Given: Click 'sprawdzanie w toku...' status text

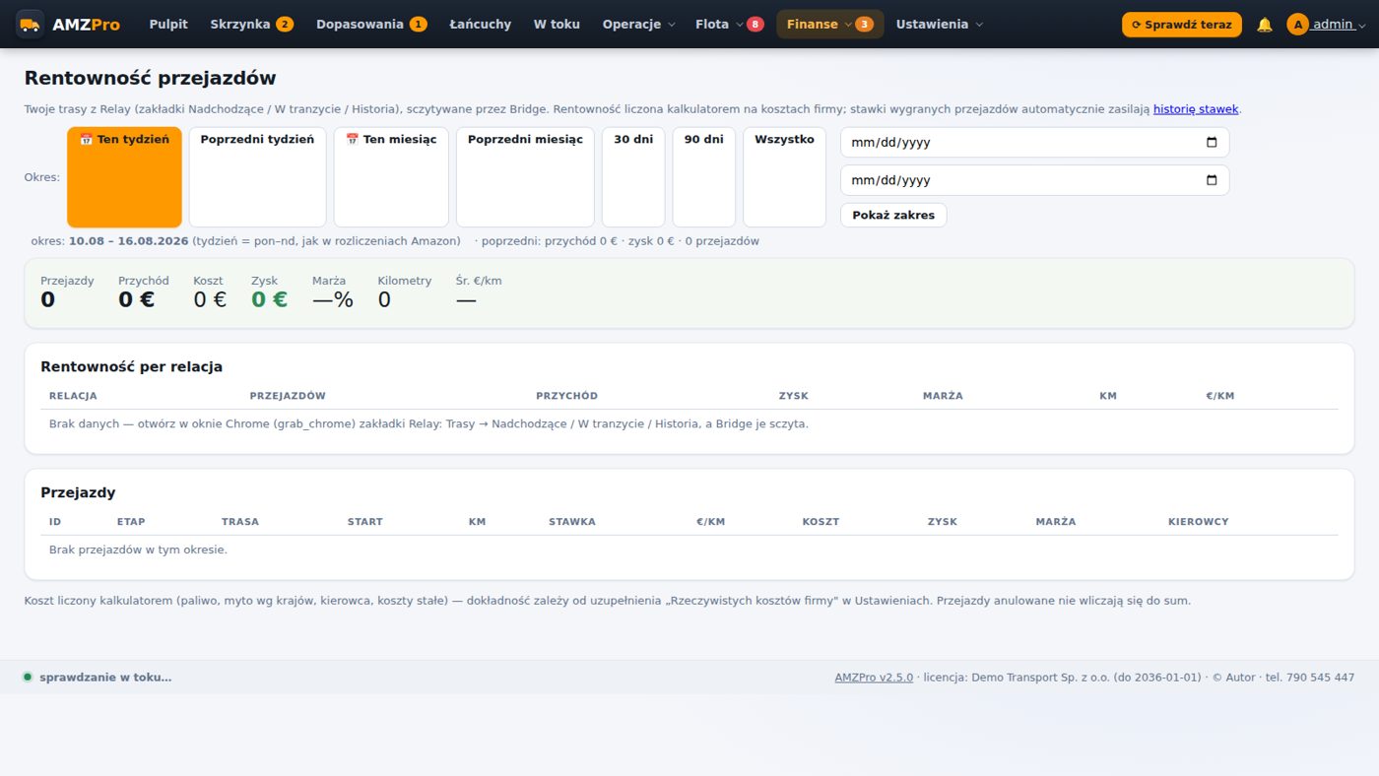Looking at the screenshot, I should [x=105, y=678].
